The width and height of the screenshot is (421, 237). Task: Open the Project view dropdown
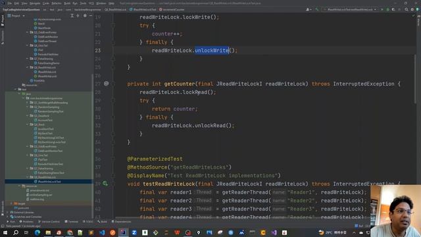click(16, 16)
